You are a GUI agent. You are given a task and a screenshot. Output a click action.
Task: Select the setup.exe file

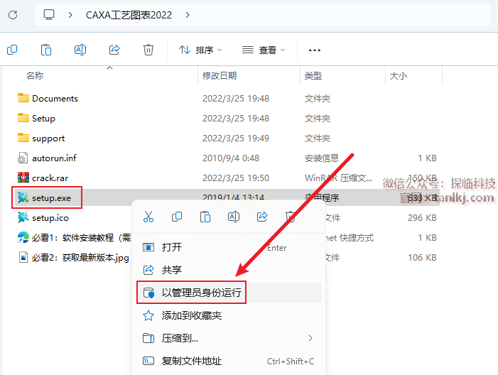point(51,198)
